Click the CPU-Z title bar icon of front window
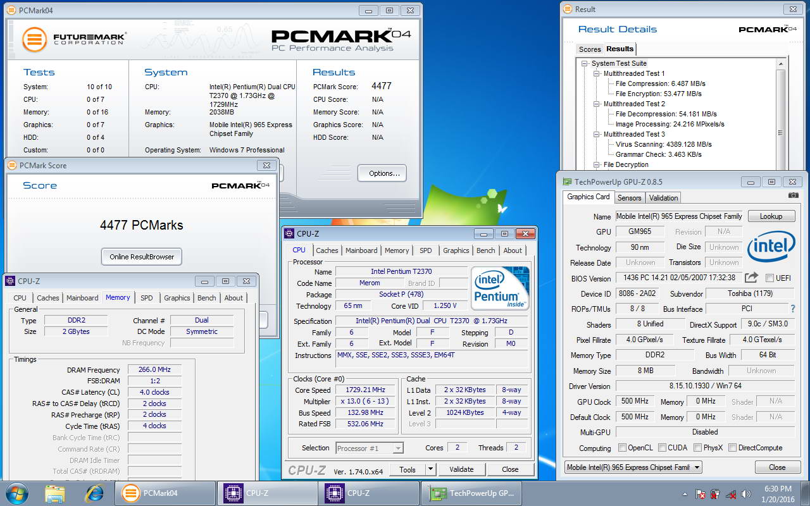This screenshot has height=506, width=810. point(289,233)
